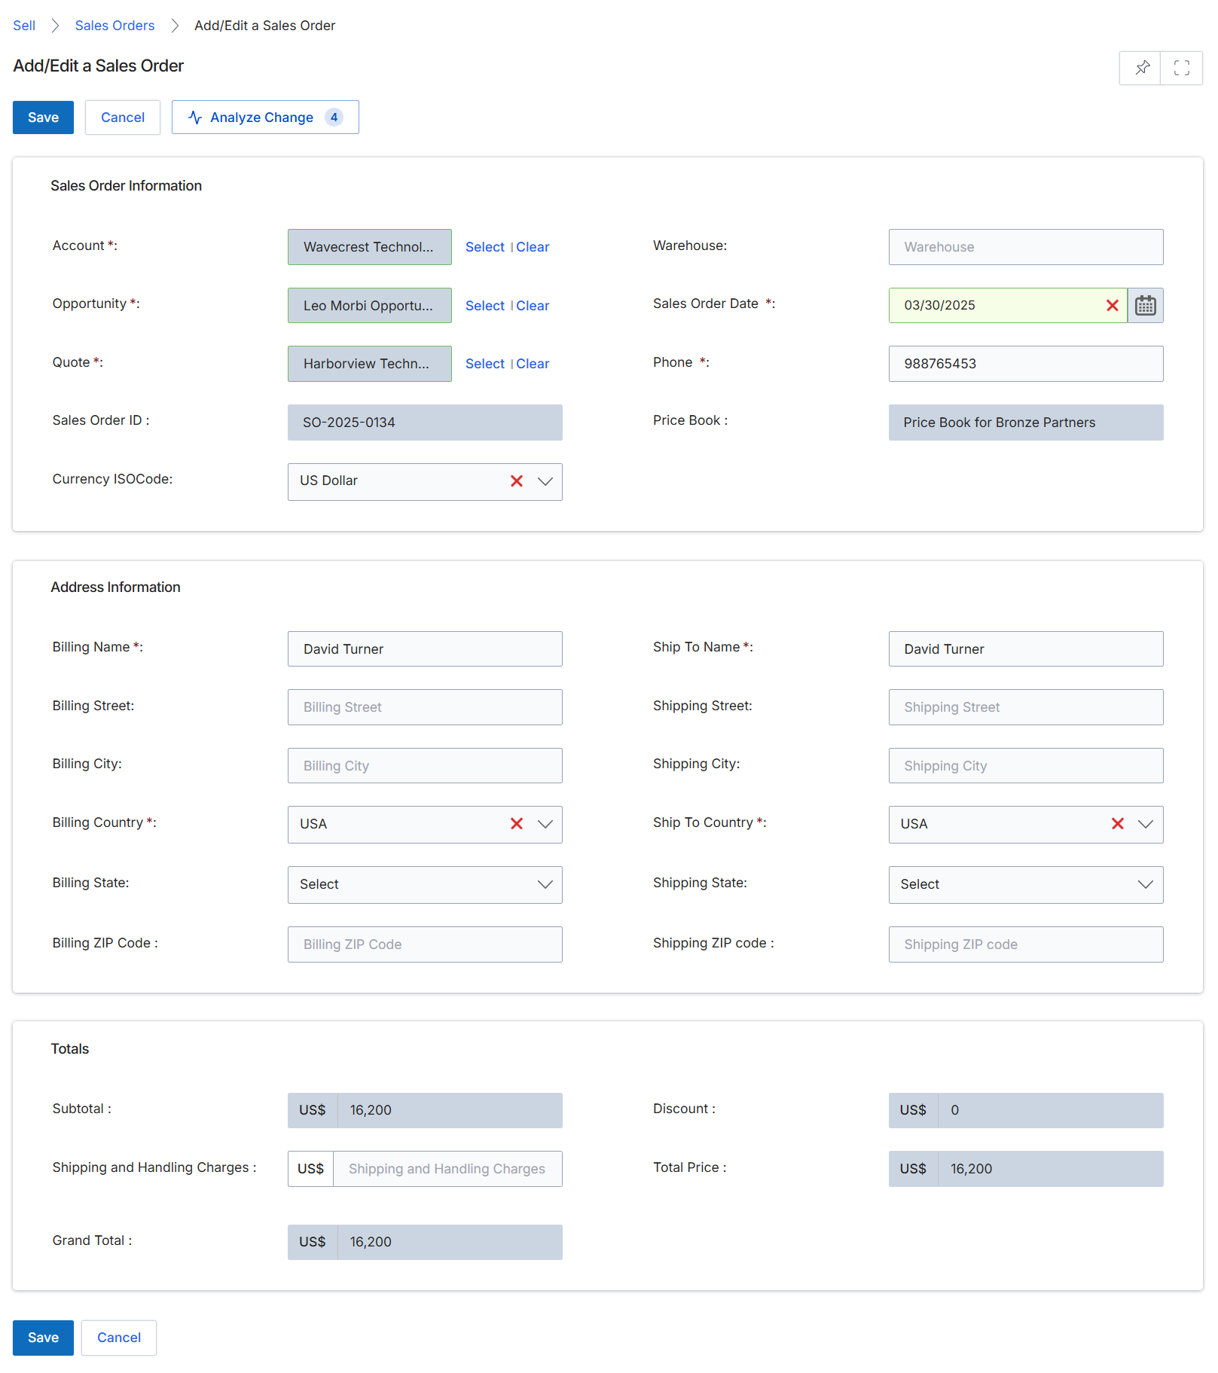The image size is (1218, 1373).
Task: Click the Add/Edit a Sales Order breadcrumb text
Action: [264, 26]
